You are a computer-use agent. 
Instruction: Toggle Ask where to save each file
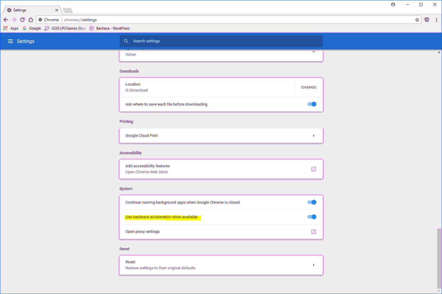coord(312,104)
